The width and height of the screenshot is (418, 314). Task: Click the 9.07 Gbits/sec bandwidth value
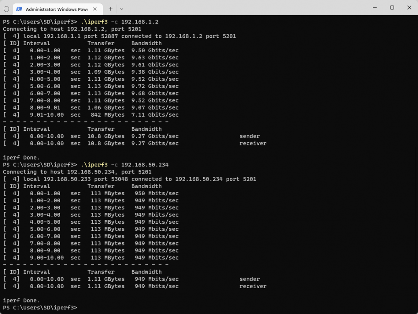[155, 108]
